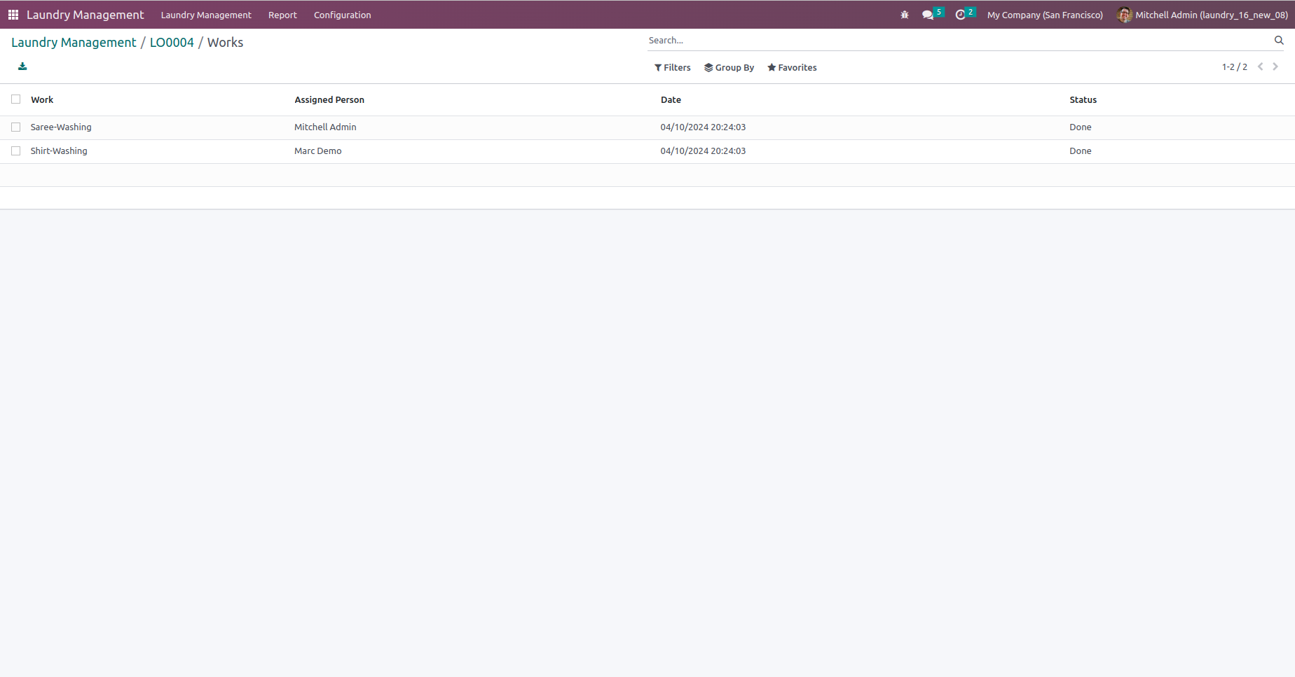Click Mitchell Admin user avatar
Image resolution: width=1295 pixels, height=677 pixels.
(x=1124, y=15)
